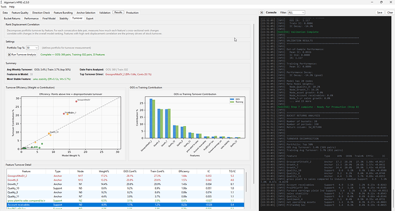Sort table by Feature column header
The image size is (395, 211).
[26, 171]
